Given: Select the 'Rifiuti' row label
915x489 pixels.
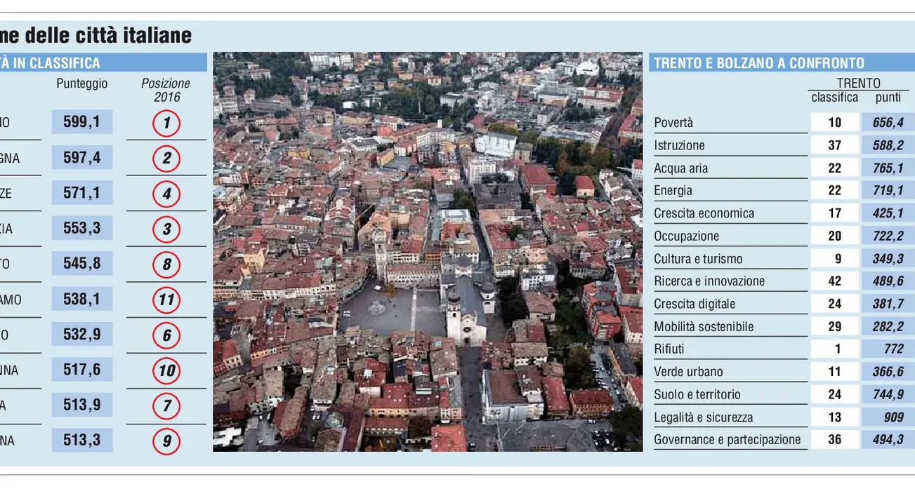Looking at the screenshot, I should click(669, 349).
